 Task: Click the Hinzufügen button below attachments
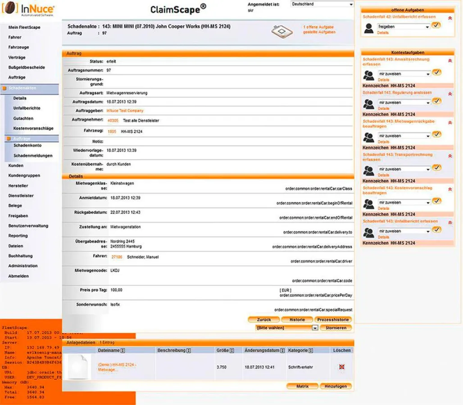(x=336, y=386)
